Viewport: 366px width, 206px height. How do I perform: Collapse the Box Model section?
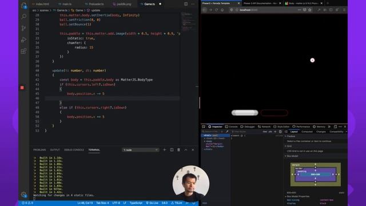click(x=285, y=156)
